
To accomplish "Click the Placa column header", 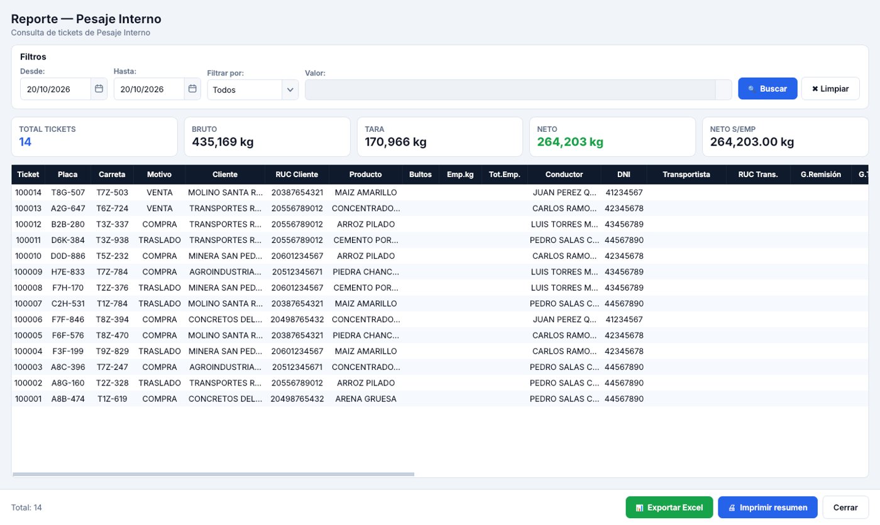I will (x=68, y=175).
